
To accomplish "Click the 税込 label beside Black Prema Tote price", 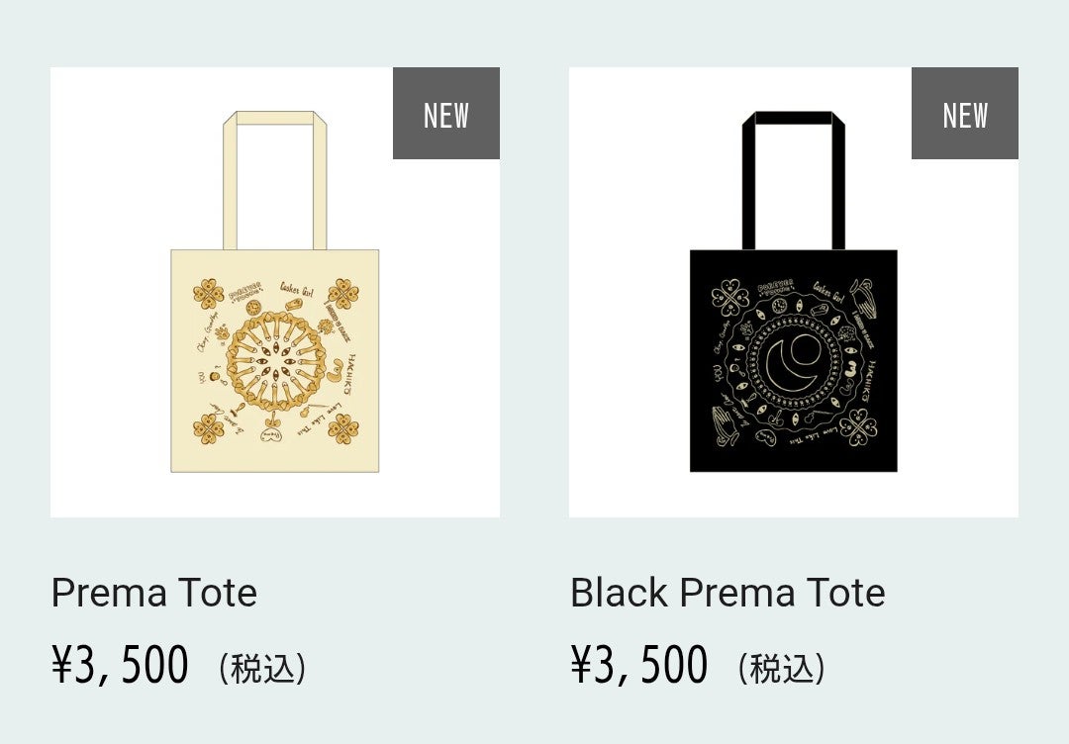I will click(781, 669).
